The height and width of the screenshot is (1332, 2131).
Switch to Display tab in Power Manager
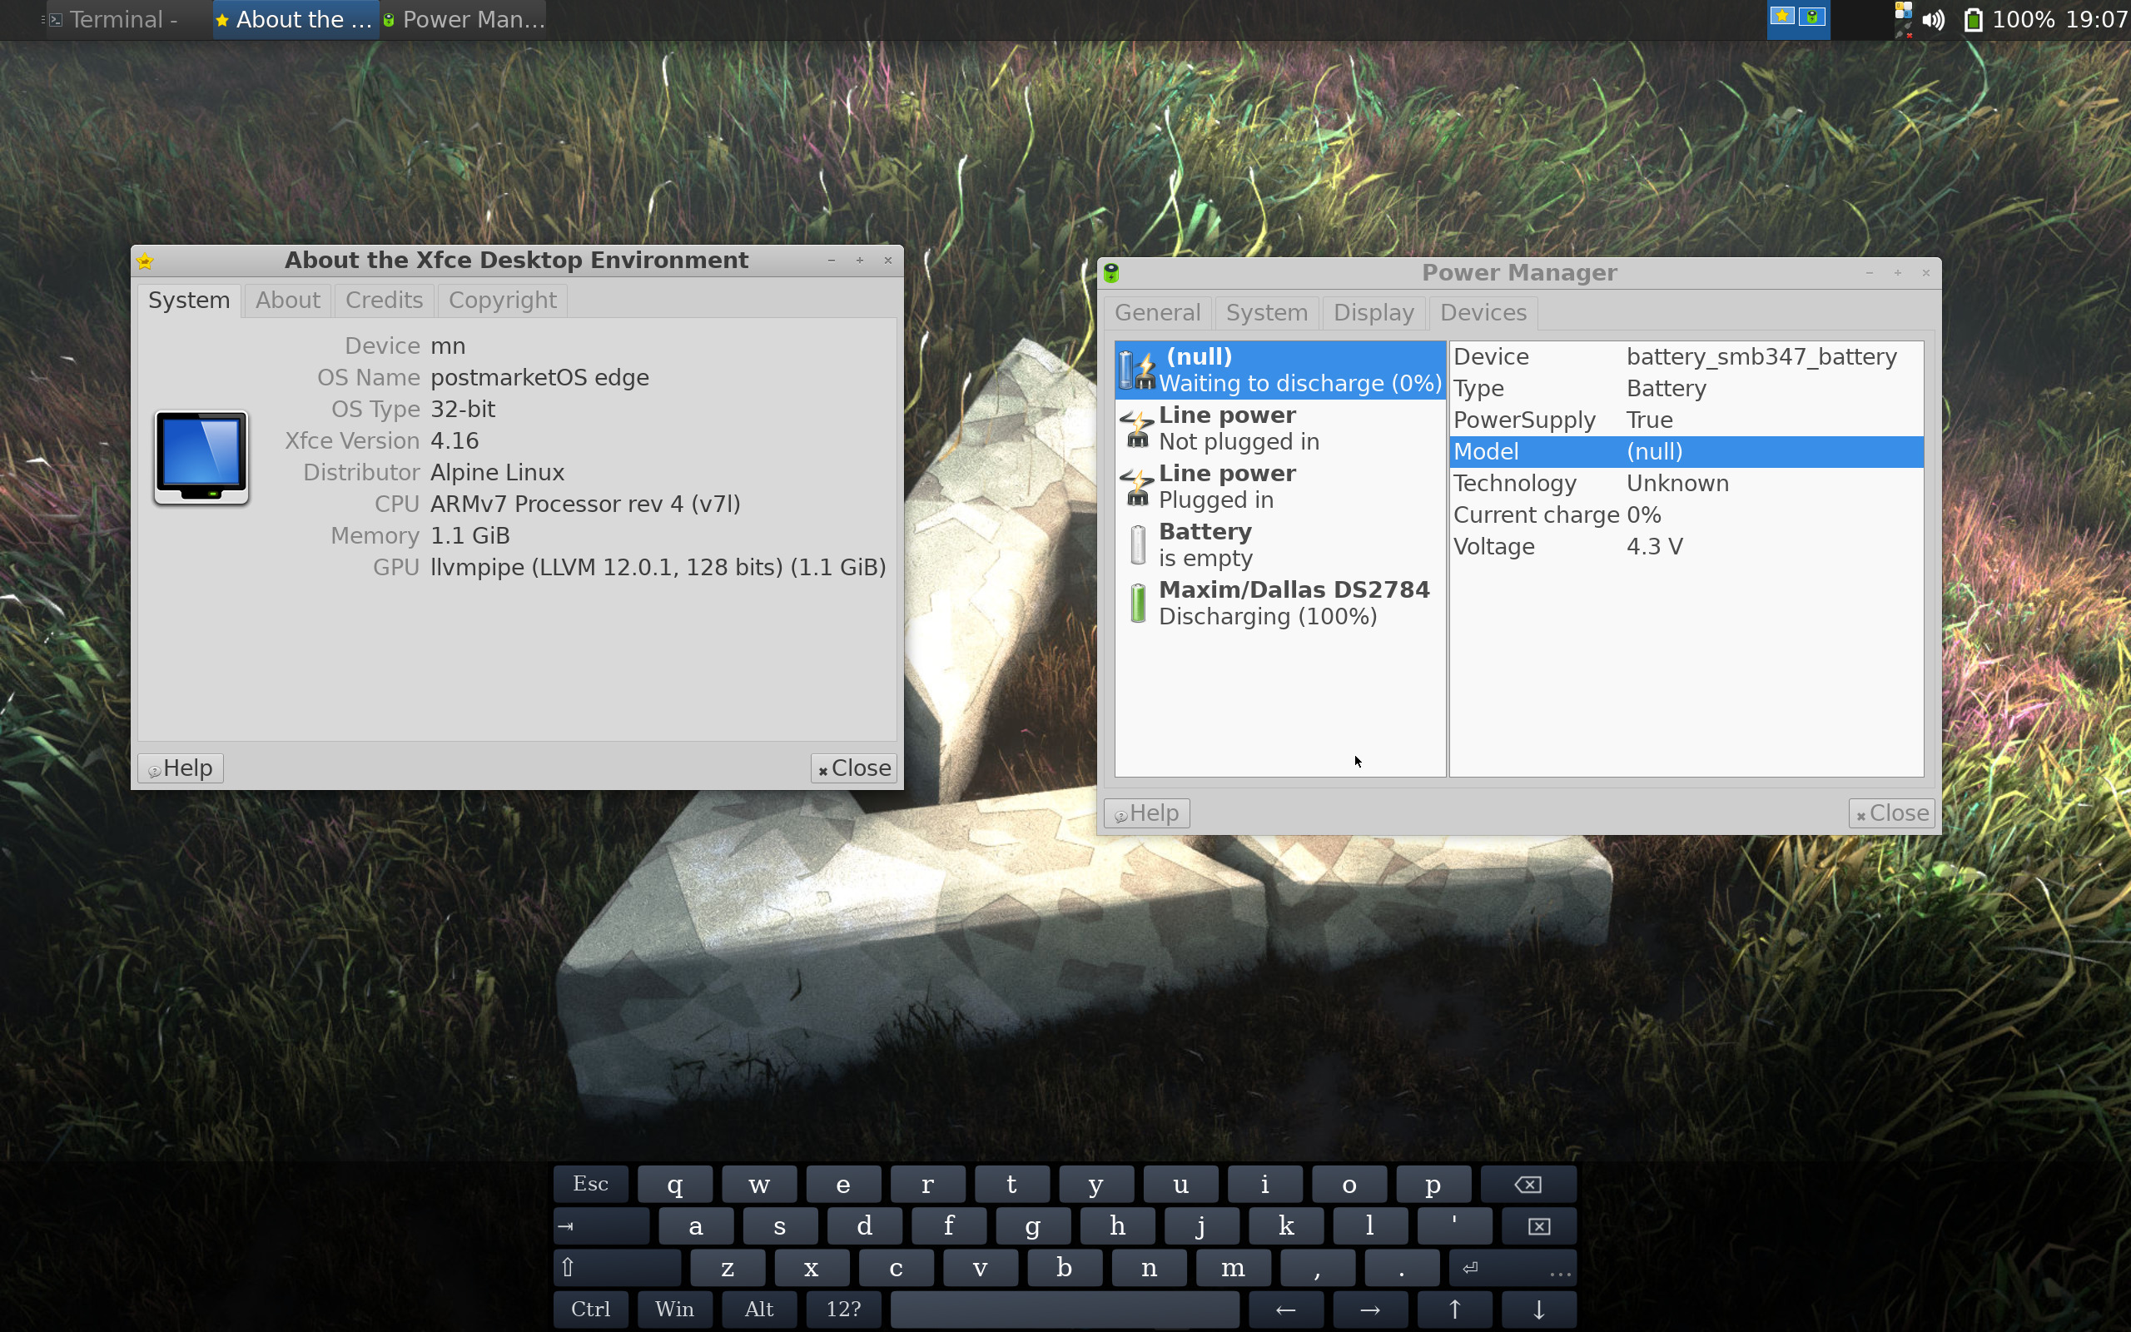(x=1373, y=313)
